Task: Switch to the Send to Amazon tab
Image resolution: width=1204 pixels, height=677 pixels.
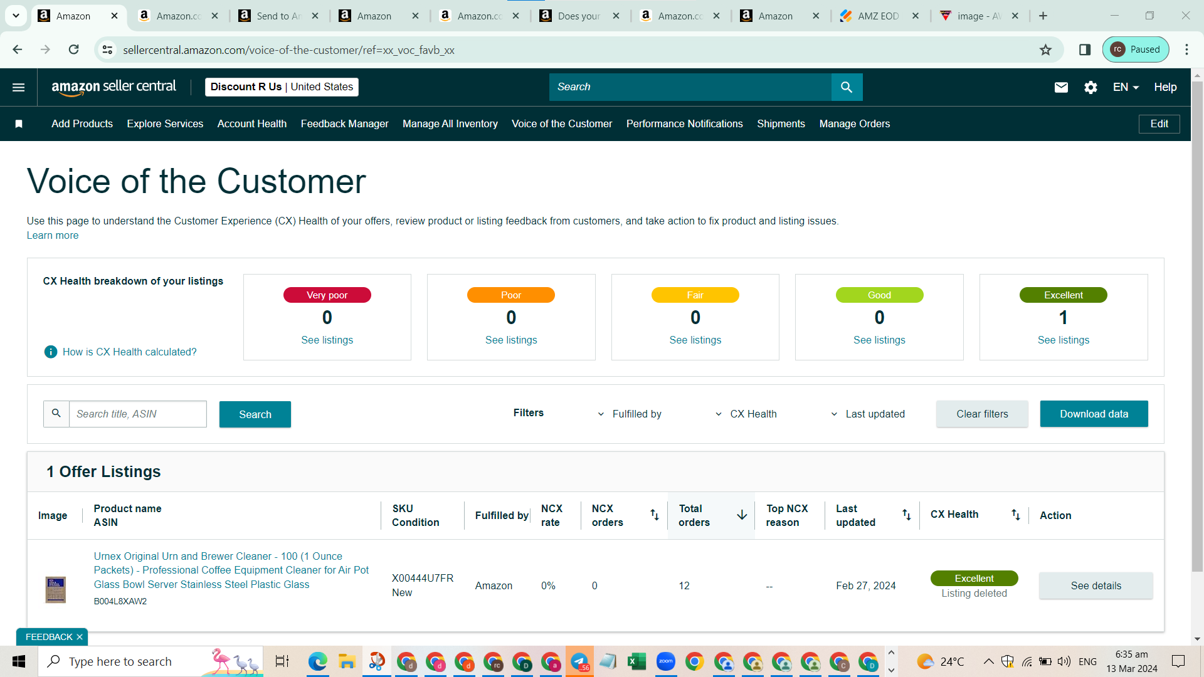Action: [x=278, y=16]
